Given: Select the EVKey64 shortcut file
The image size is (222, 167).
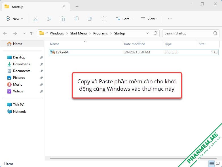Looking at the screenshot, I should [134, 52].
